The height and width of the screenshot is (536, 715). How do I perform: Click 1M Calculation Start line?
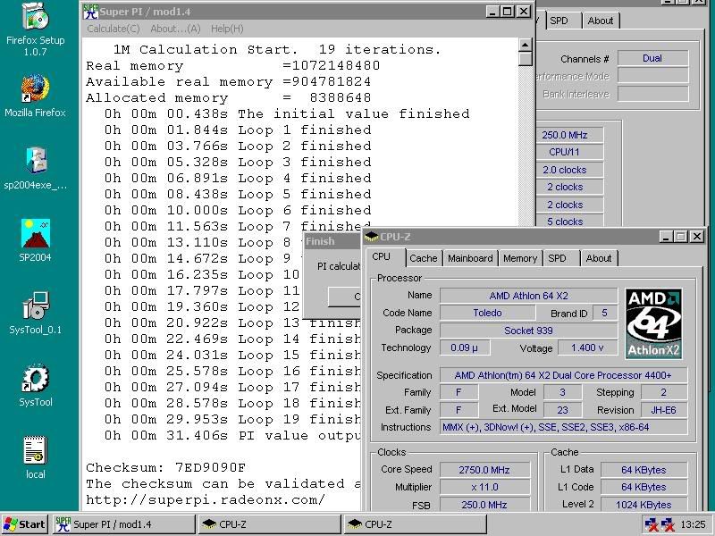pos(277,49)
